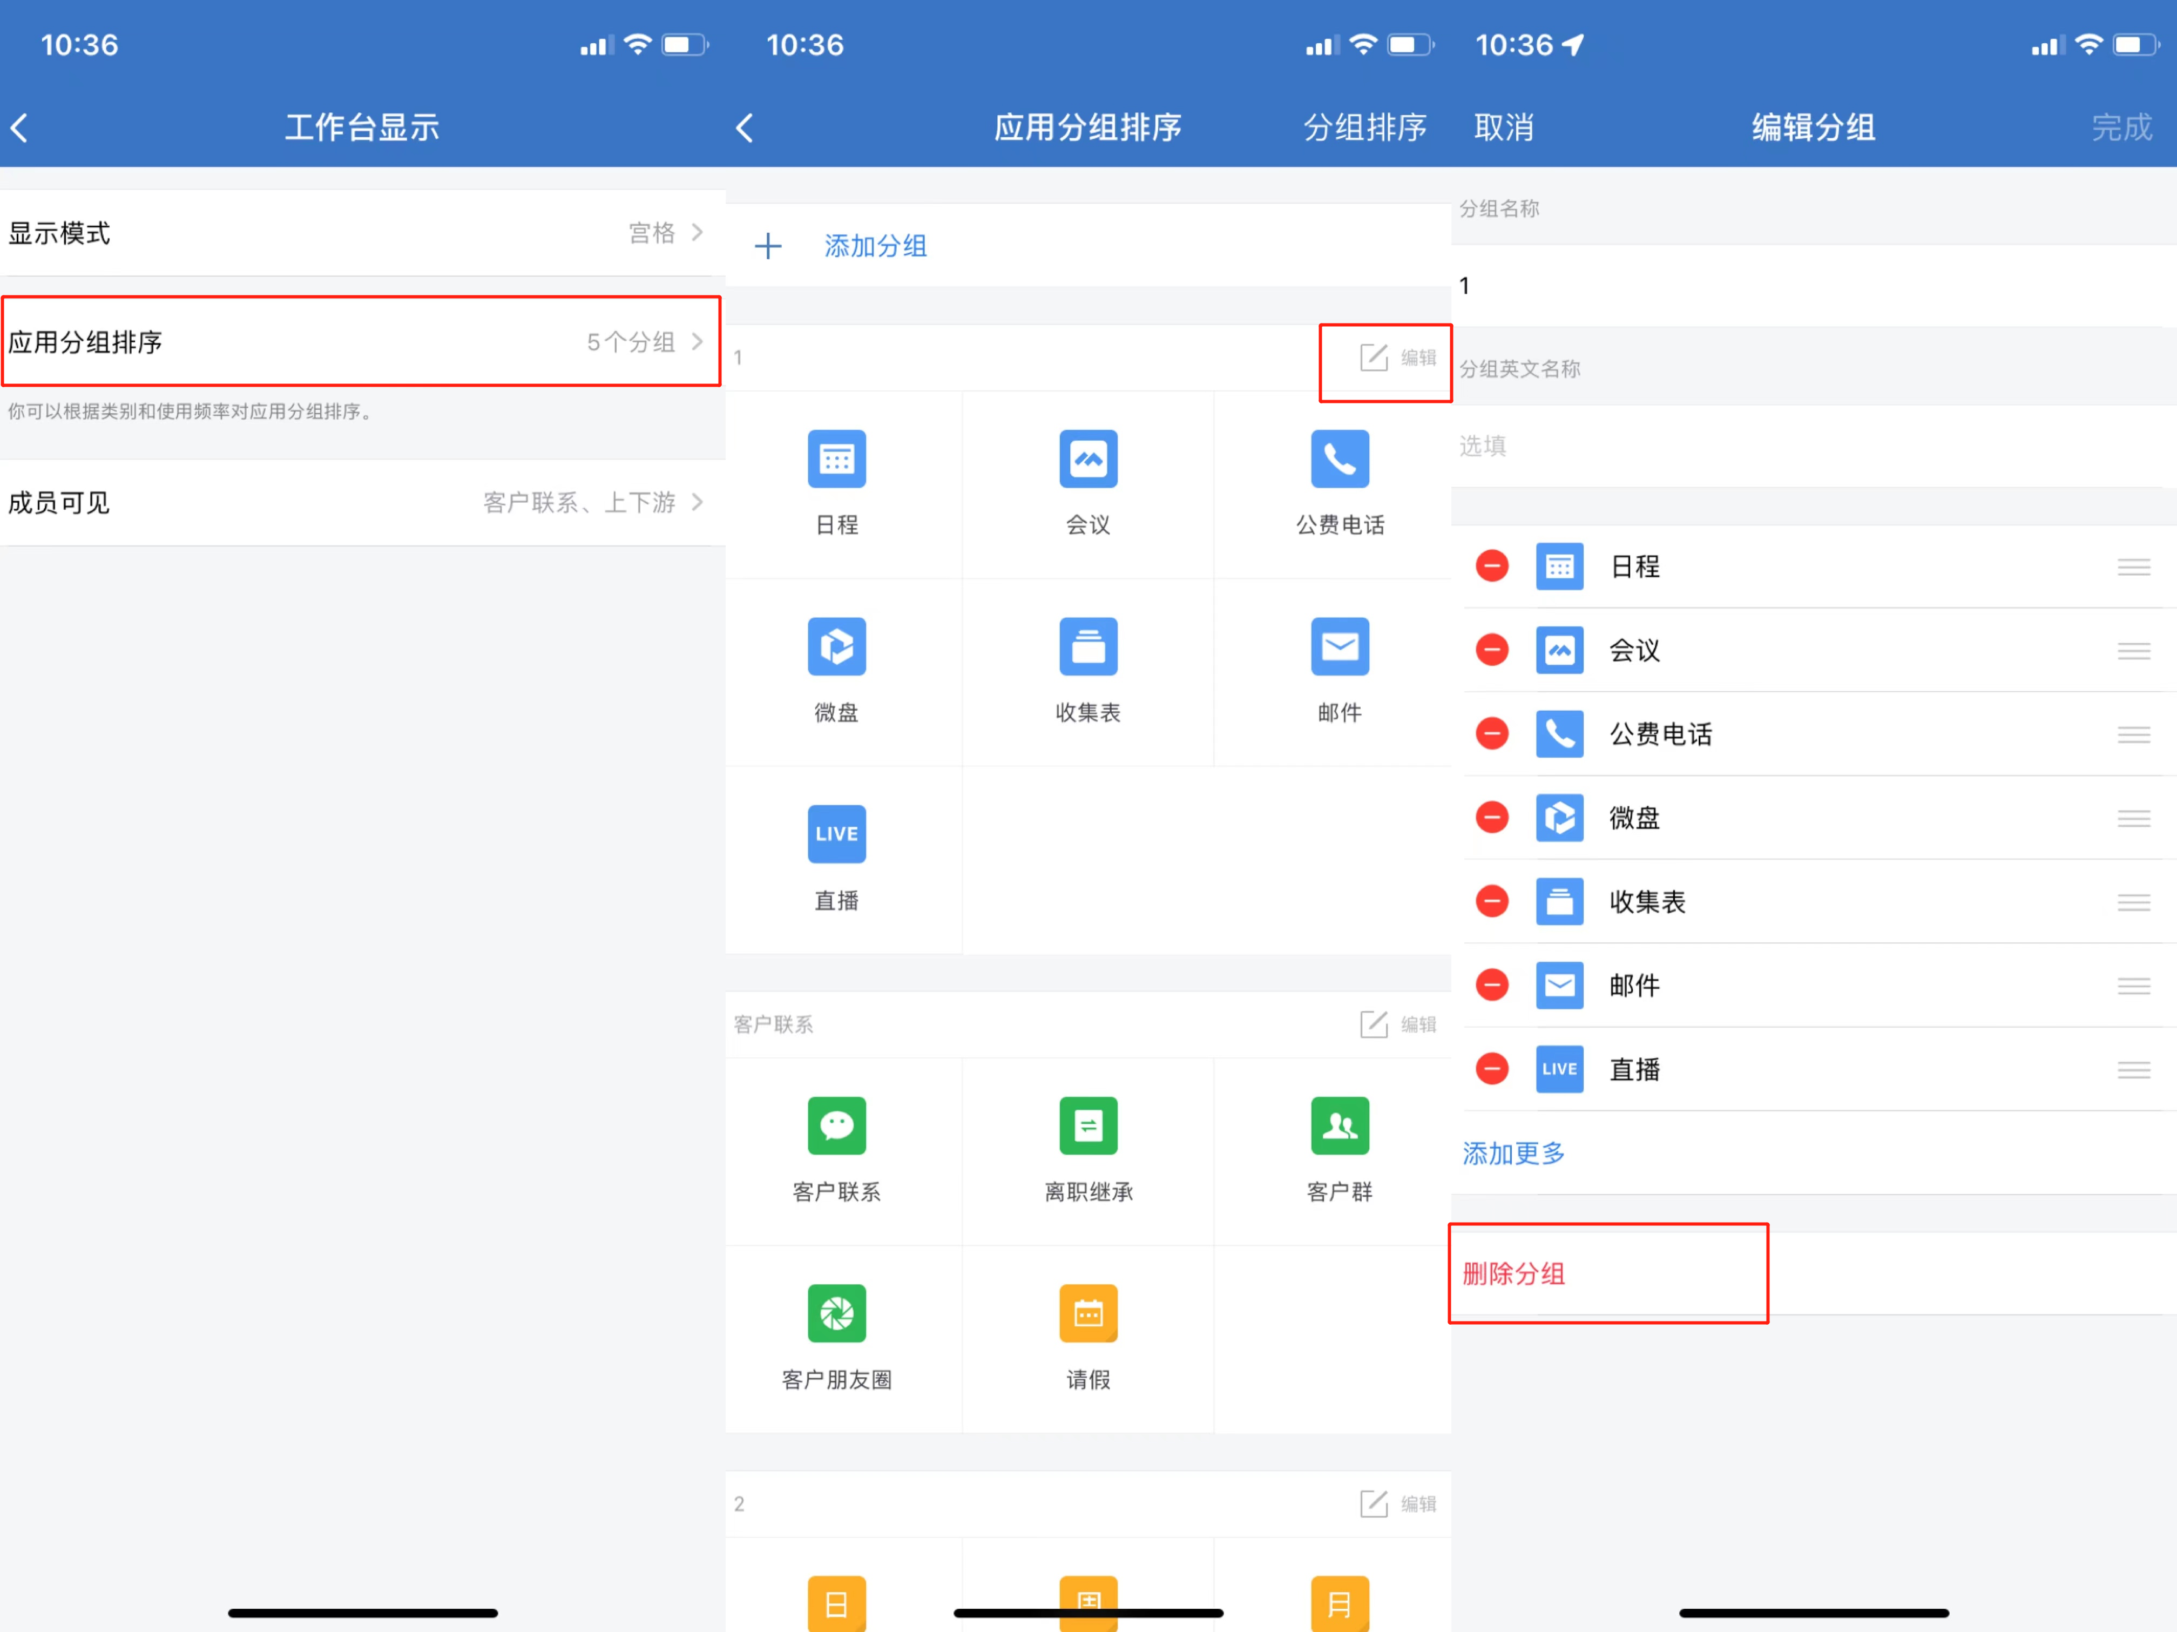The width and height of the screenshot is (2177, 1632).
Task: Tap the reorder handle on the 邮件 row
Action: [2133, 986]
